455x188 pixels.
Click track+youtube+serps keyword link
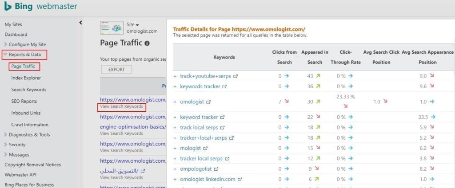(205, 76)
